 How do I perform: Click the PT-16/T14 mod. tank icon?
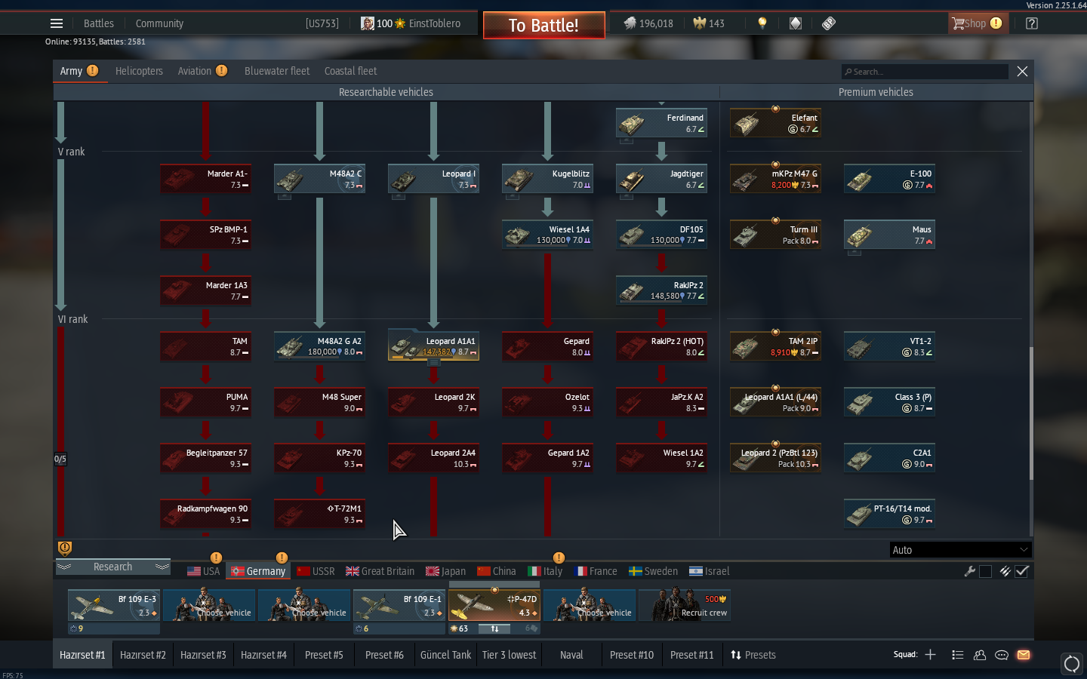click(x=860, y=514)
